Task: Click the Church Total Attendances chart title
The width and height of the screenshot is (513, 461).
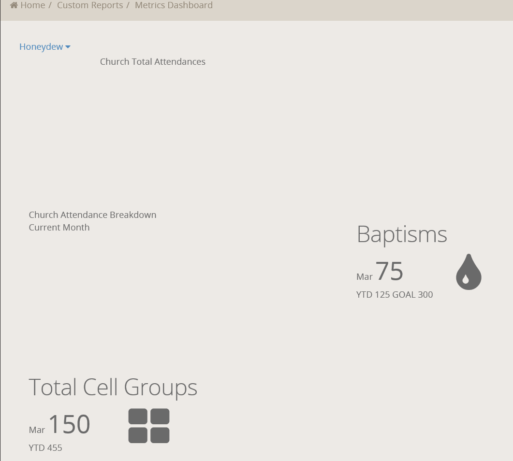Action: point(153,62)
